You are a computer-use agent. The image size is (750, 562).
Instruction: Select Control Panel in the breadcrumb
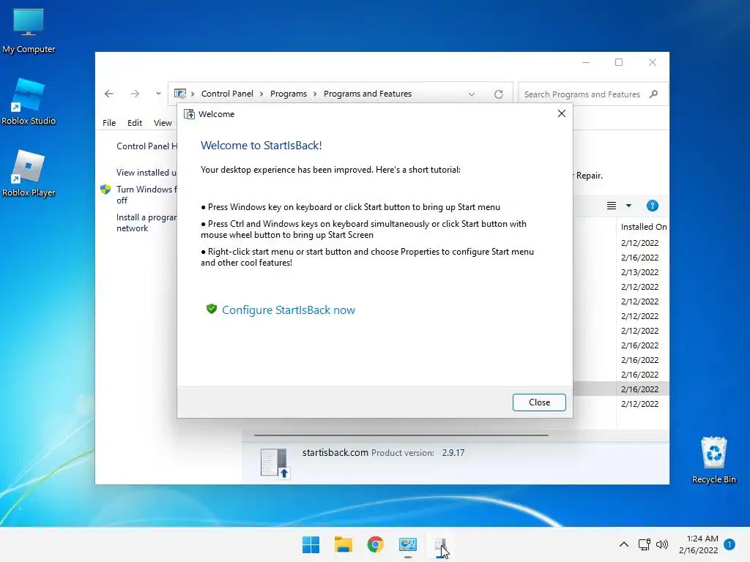227,94
